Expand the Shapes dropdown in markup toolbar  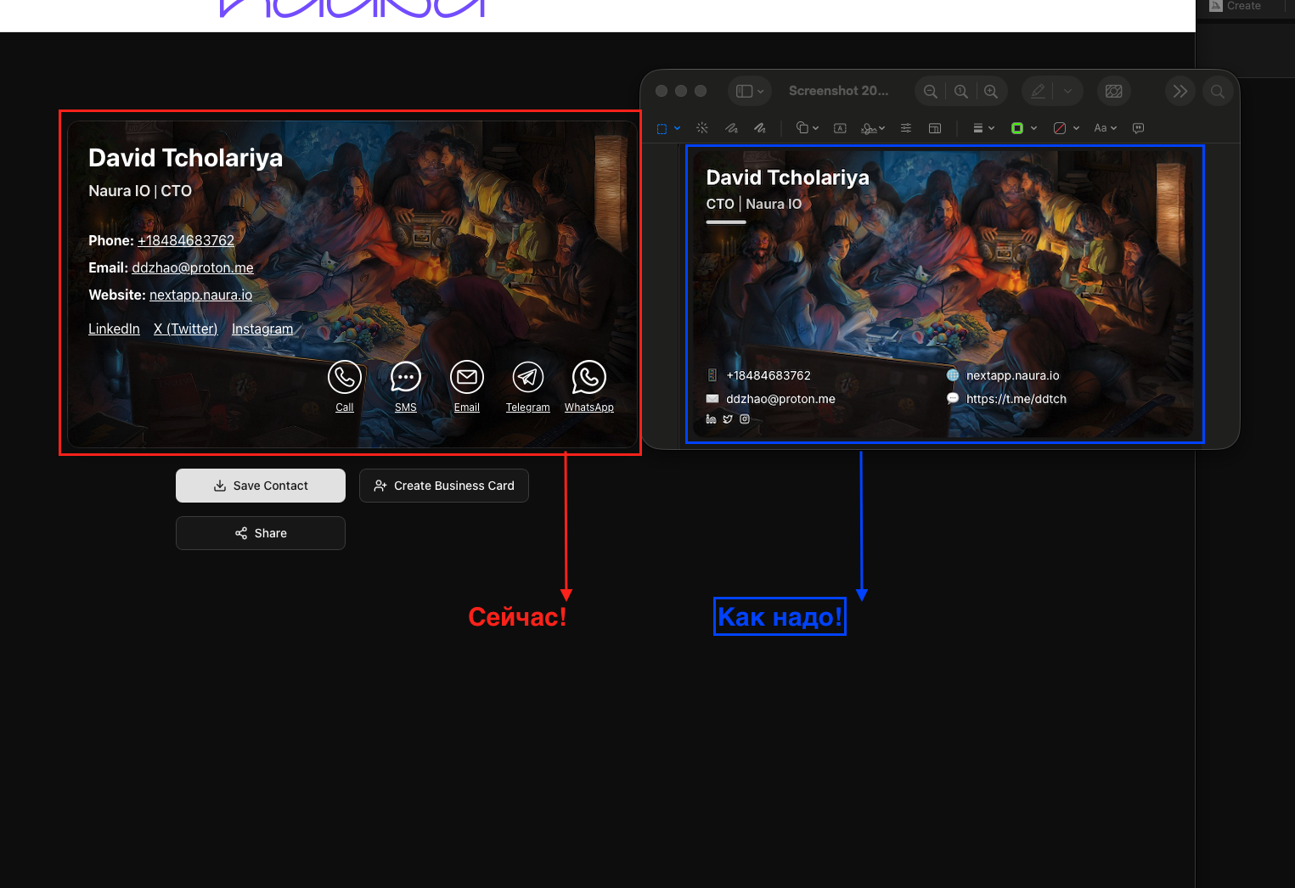(806, 127)
